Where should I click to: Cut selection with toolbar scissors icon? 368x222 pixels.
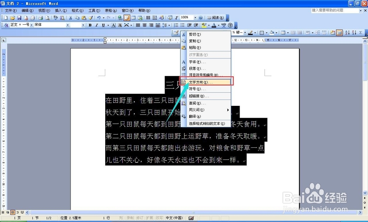pos(70,18)
